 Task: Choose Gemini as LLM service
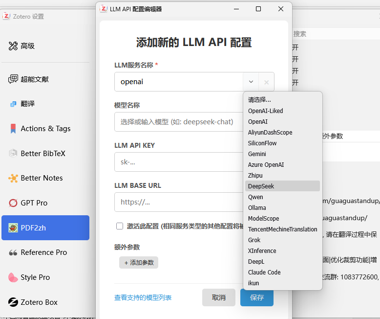pyautogui.click(x=282, y=154)
